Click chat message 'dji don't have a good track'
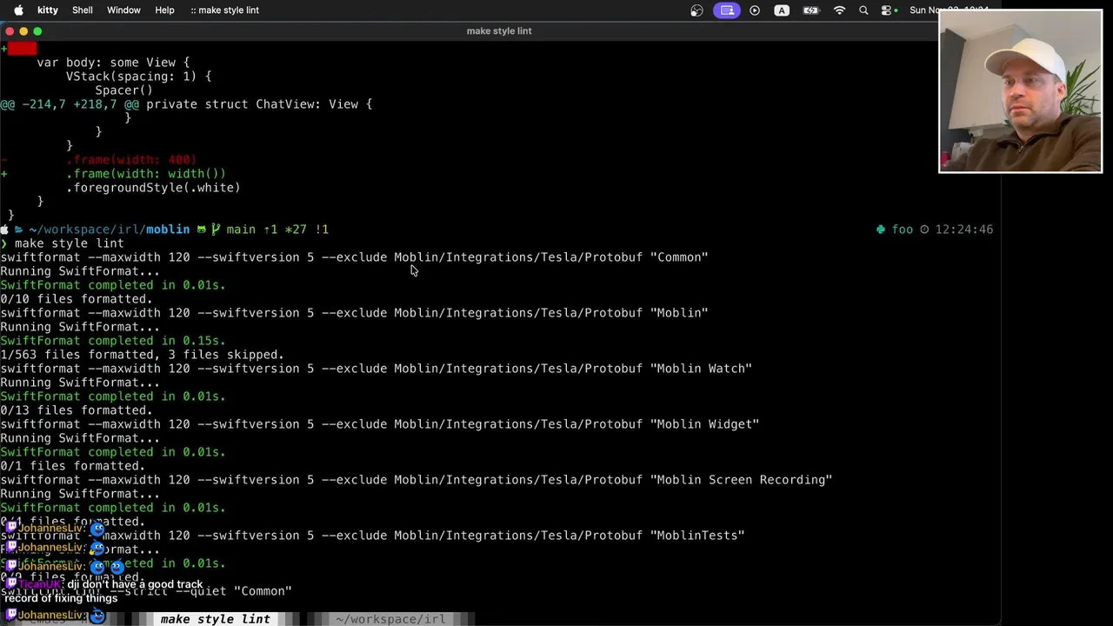The height and width of the screenshot is (626, 1113). point(135,585)
